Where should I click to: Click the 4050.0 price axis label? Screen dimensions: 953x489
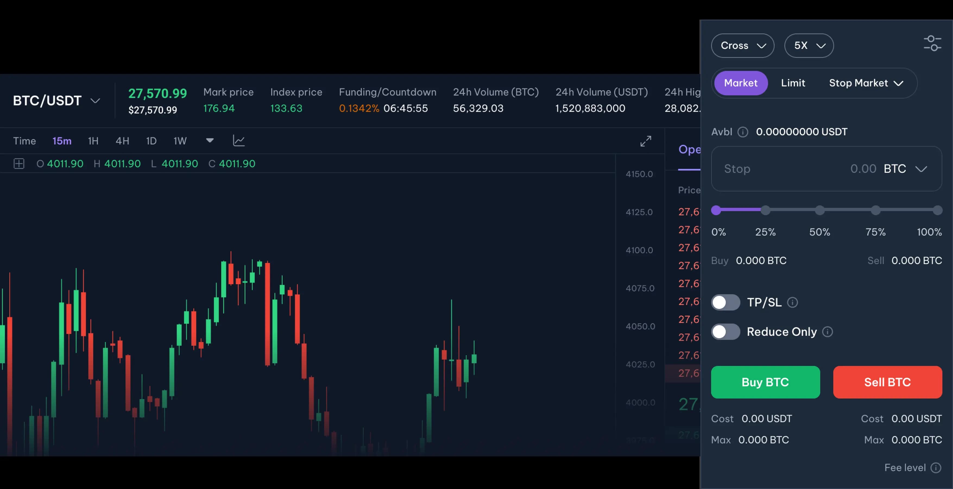[640, 327]
